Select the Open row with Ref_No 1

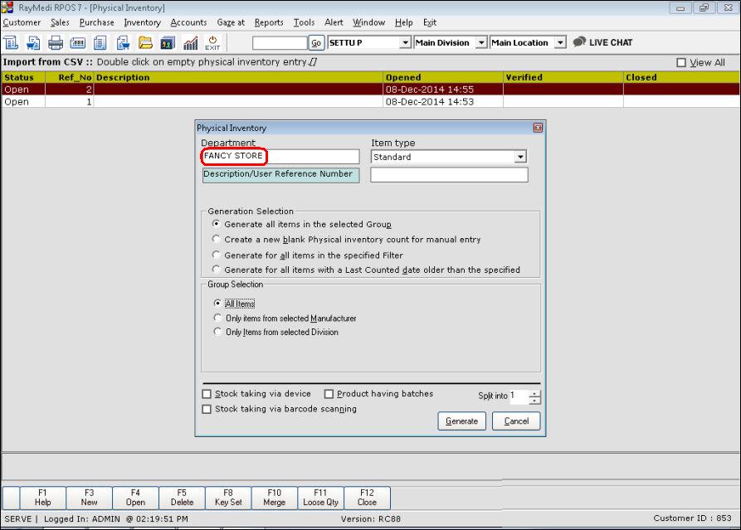click(x=370, y=101)
